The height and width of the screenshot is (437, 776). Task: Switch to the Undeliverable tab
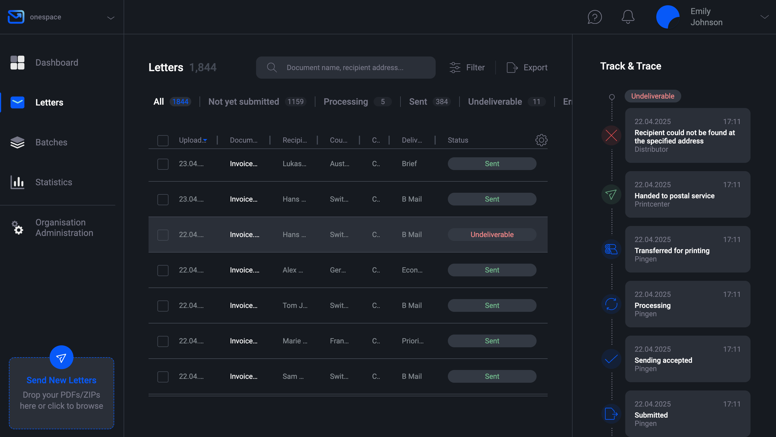coord(495,102)
